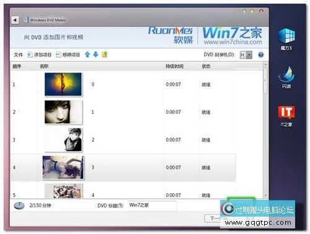
Task: Open the IT之家 desktop icon
Action: click(x=286, y=116)
